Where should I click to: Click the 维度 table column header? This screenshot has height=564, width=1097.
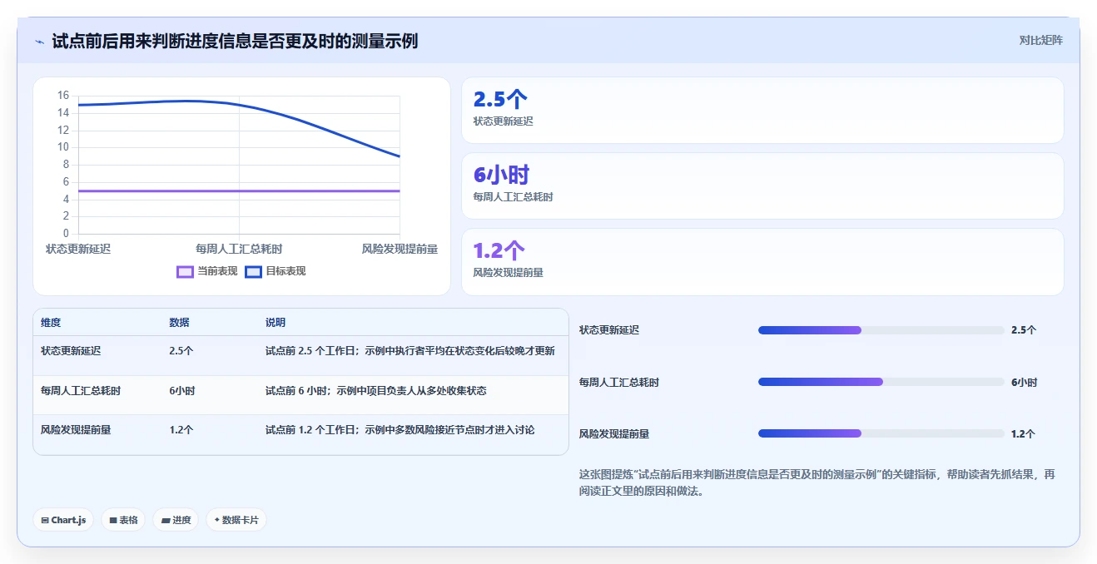[51, 323]
